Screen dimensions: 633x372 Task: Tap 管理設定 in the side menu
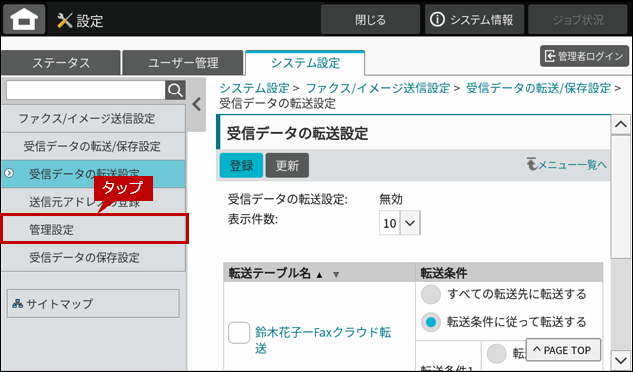coord(95,229)
